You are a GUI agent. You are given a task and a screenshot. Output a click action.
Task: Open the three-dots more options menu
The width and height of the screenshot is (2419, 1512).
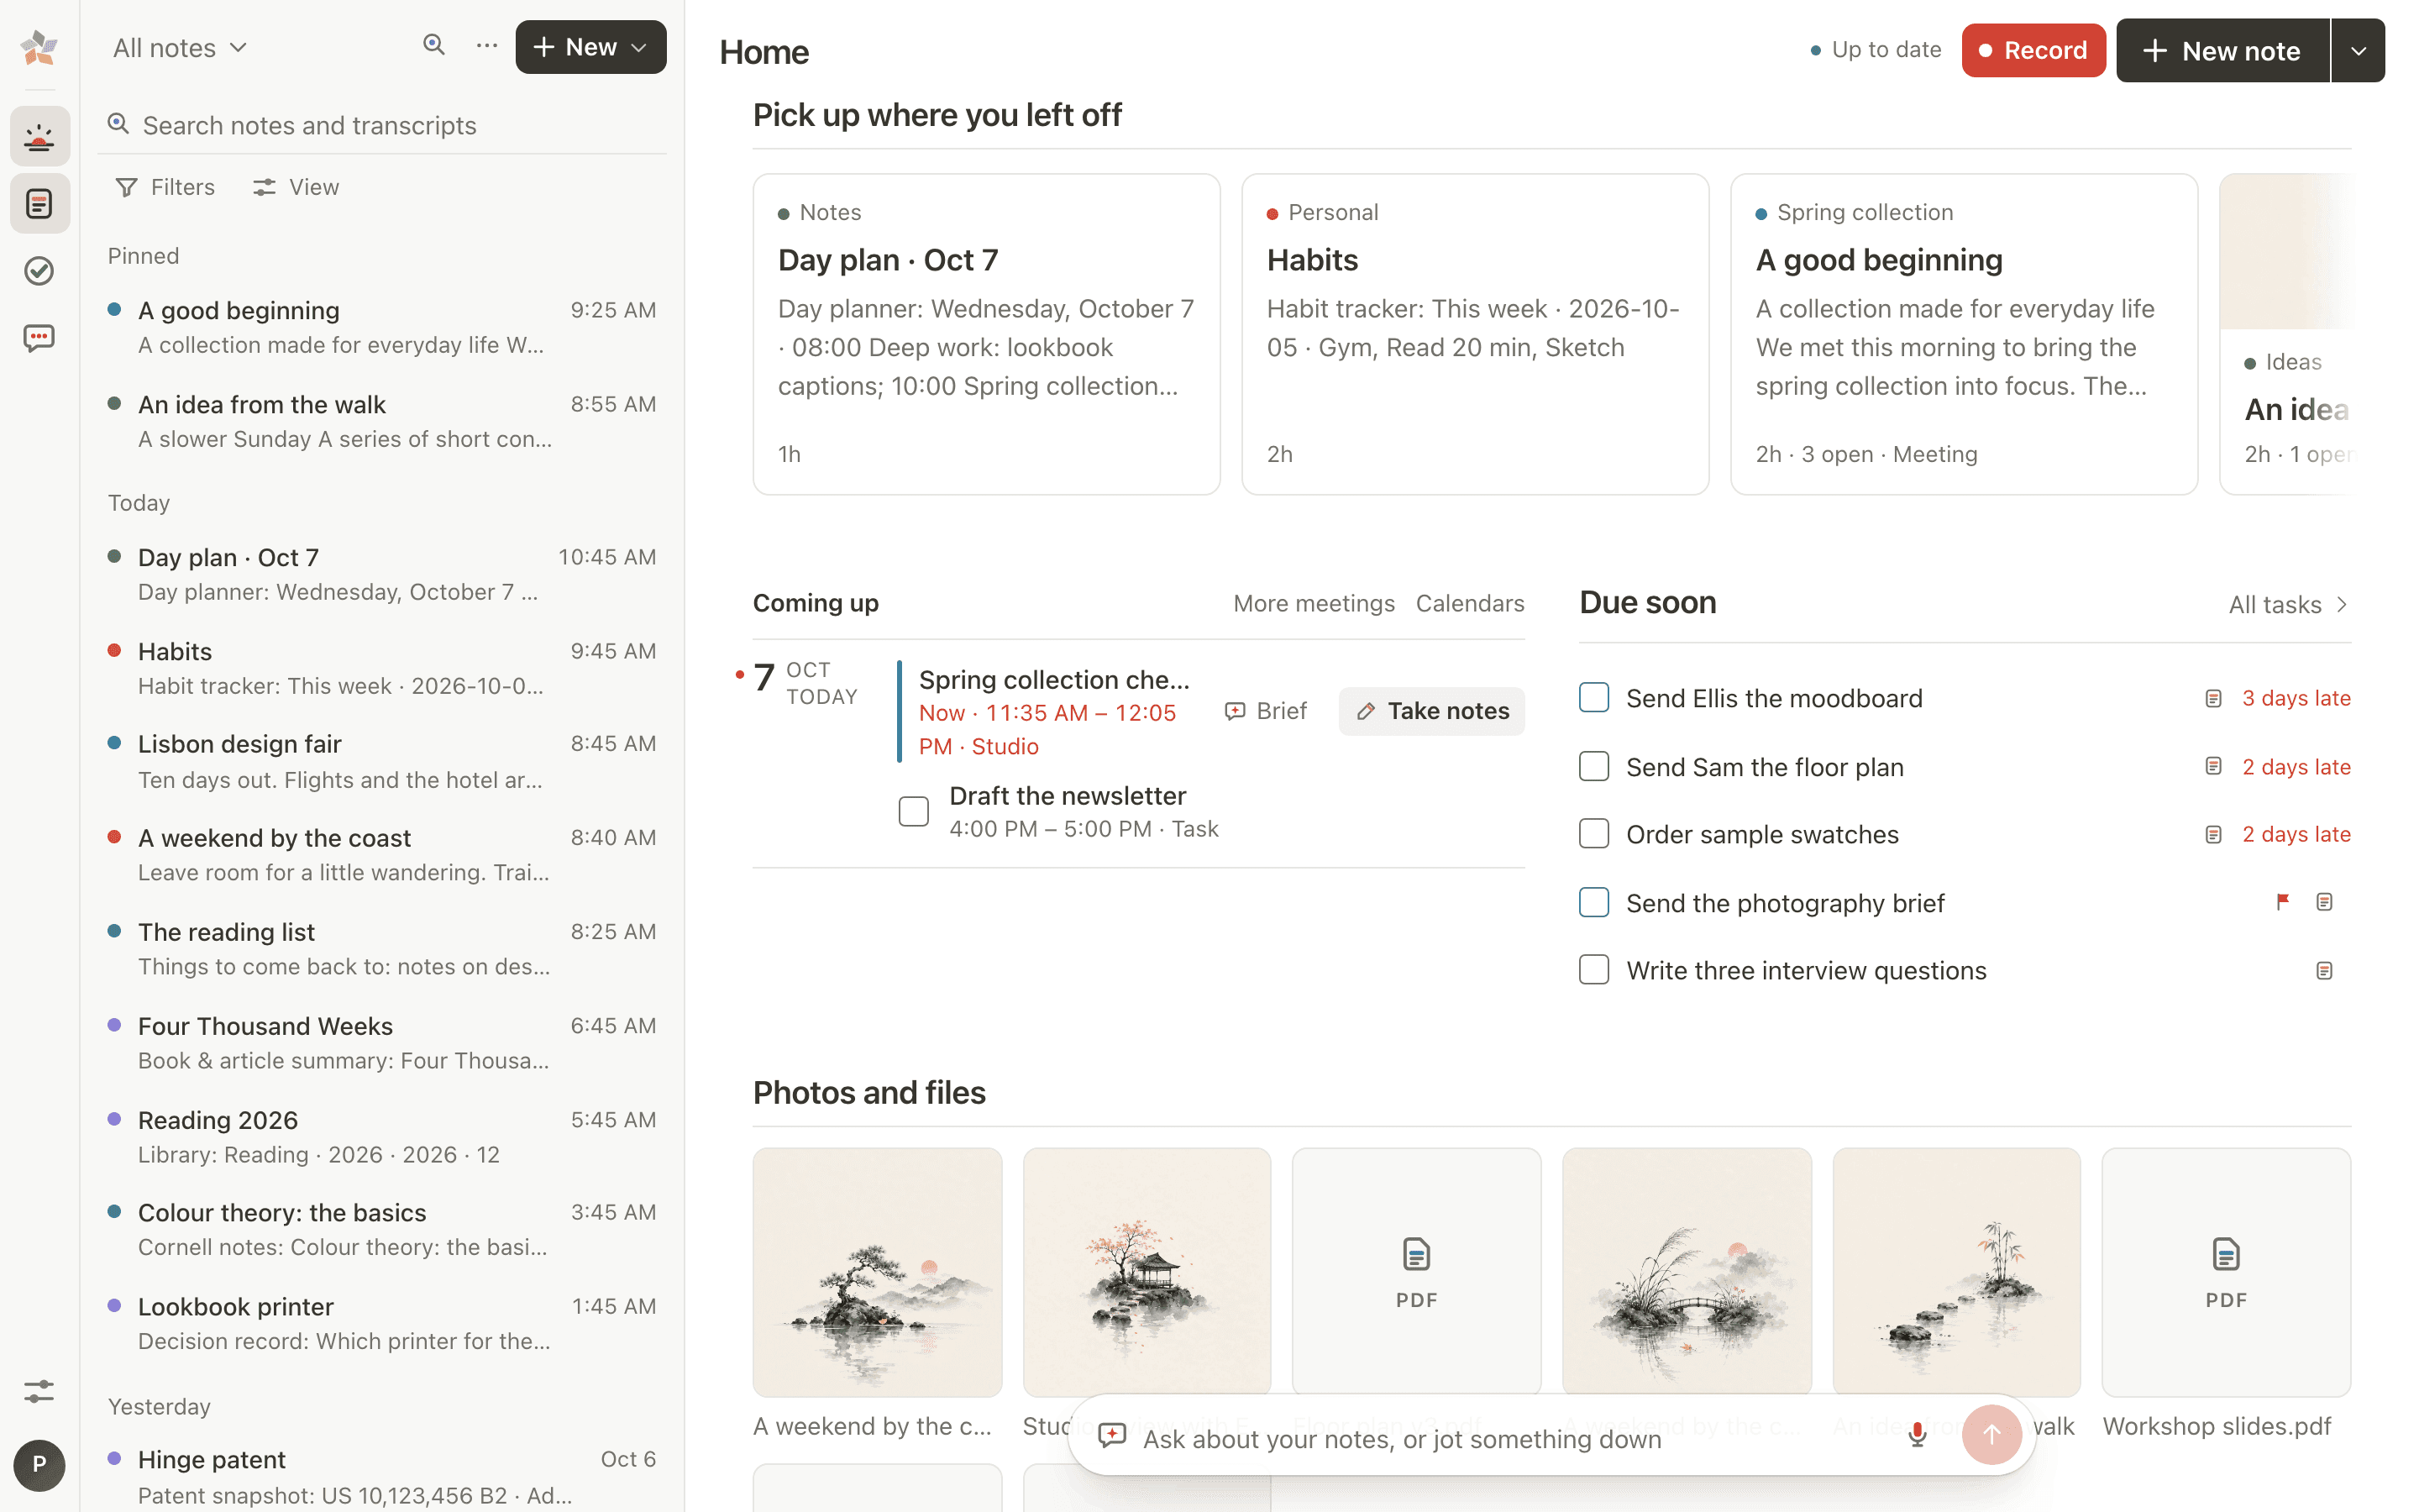click(487, 45)
